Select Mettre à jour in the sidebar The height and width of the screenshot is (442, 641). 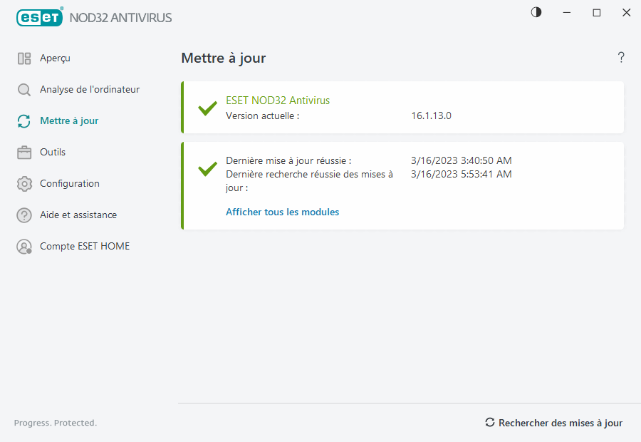tap(69, 121)
